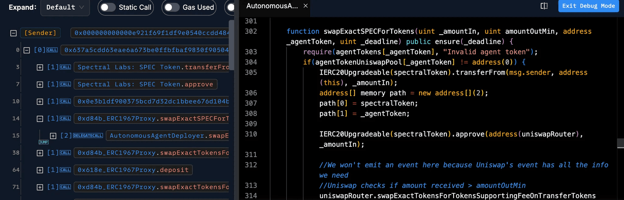Expand the AutonomousAgentDeployer delegatecall node

point(53,136)
